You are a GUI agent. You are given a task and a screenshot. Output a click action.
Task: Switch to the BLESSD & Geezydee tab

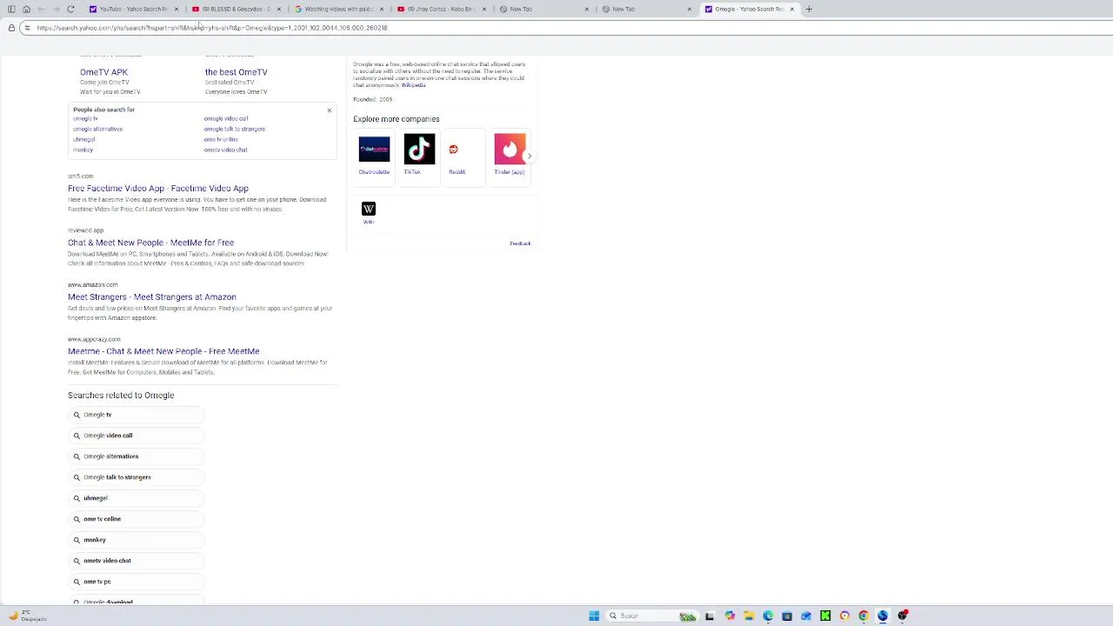[237, 9]
